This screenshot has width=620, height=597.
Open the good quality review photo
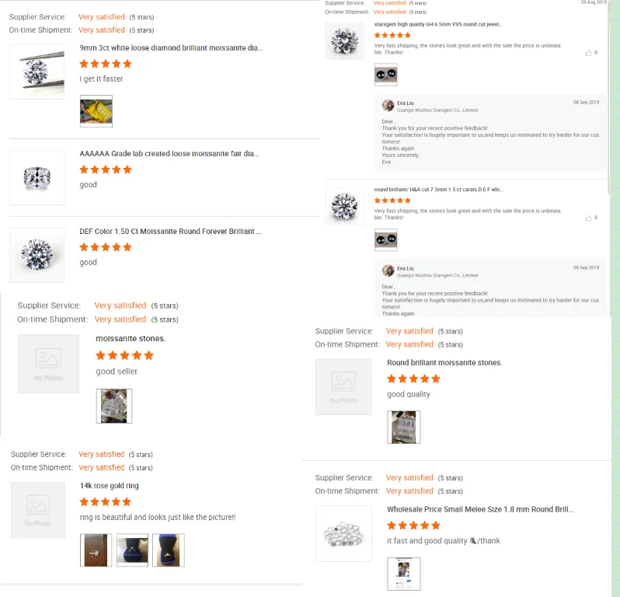point(404,427)
